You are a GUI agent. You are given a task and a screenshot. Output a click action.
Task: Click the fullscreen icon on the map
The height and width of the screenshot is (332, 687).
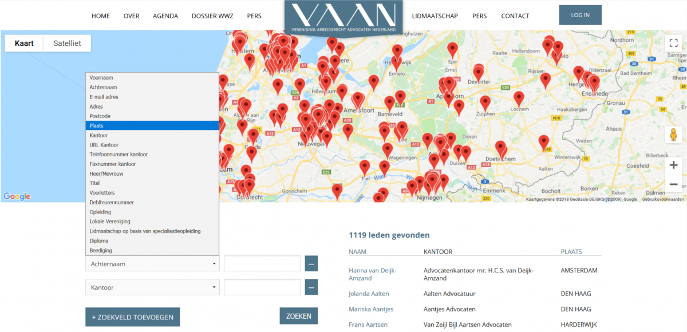pyautogui.click(x=673, y=42)
